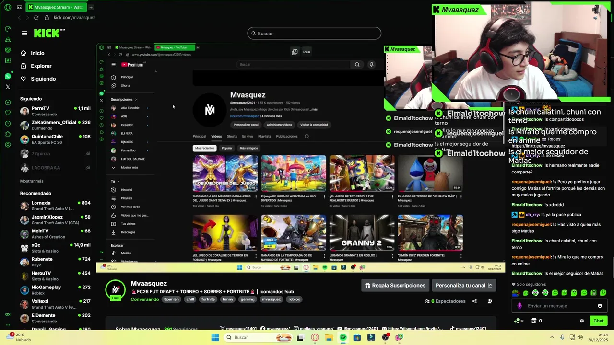Click the green Chat send button
The width and height of the screenshot is (614, 345).
tap(598, 321)
